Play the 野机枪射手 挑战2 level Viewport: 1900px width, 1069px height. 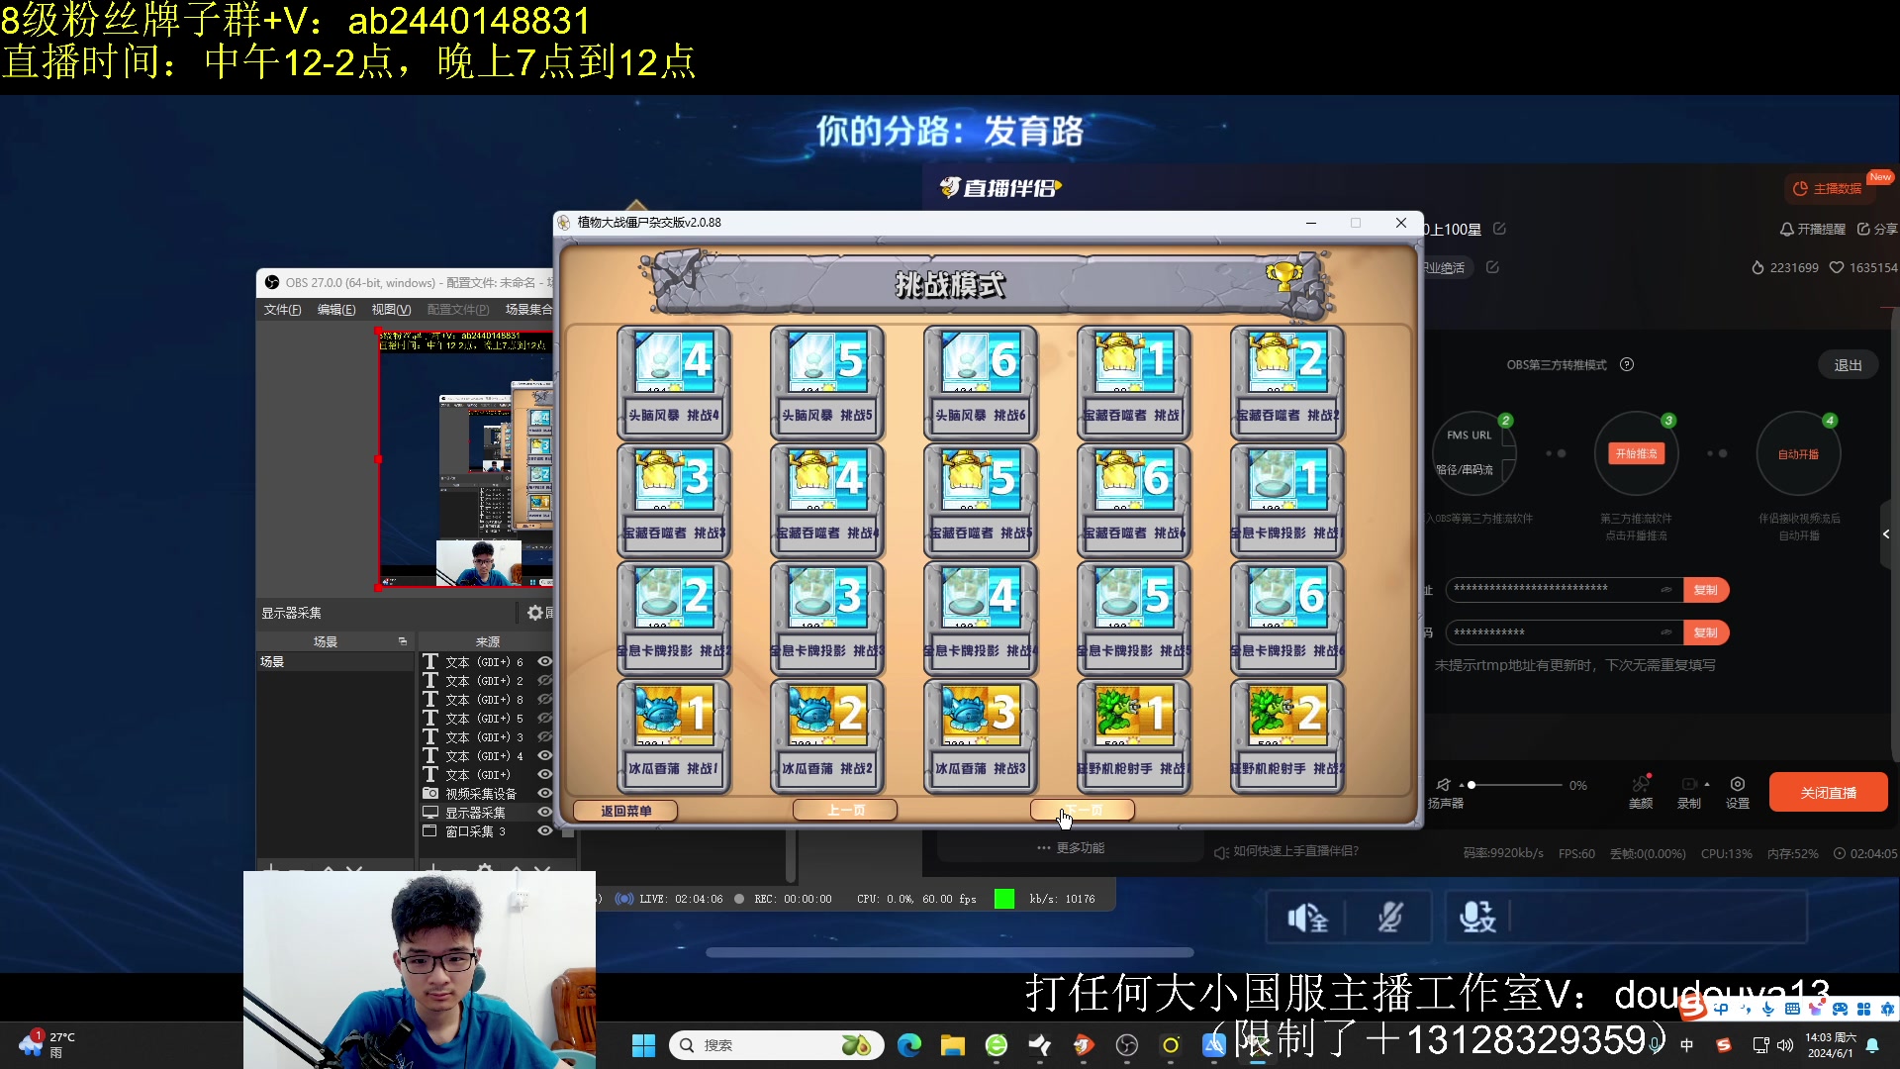pos(1287,735)
